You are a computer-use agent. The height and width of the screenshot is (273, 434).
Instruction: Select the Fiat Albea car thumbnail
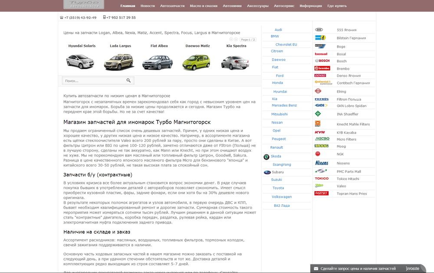(158, 62)
